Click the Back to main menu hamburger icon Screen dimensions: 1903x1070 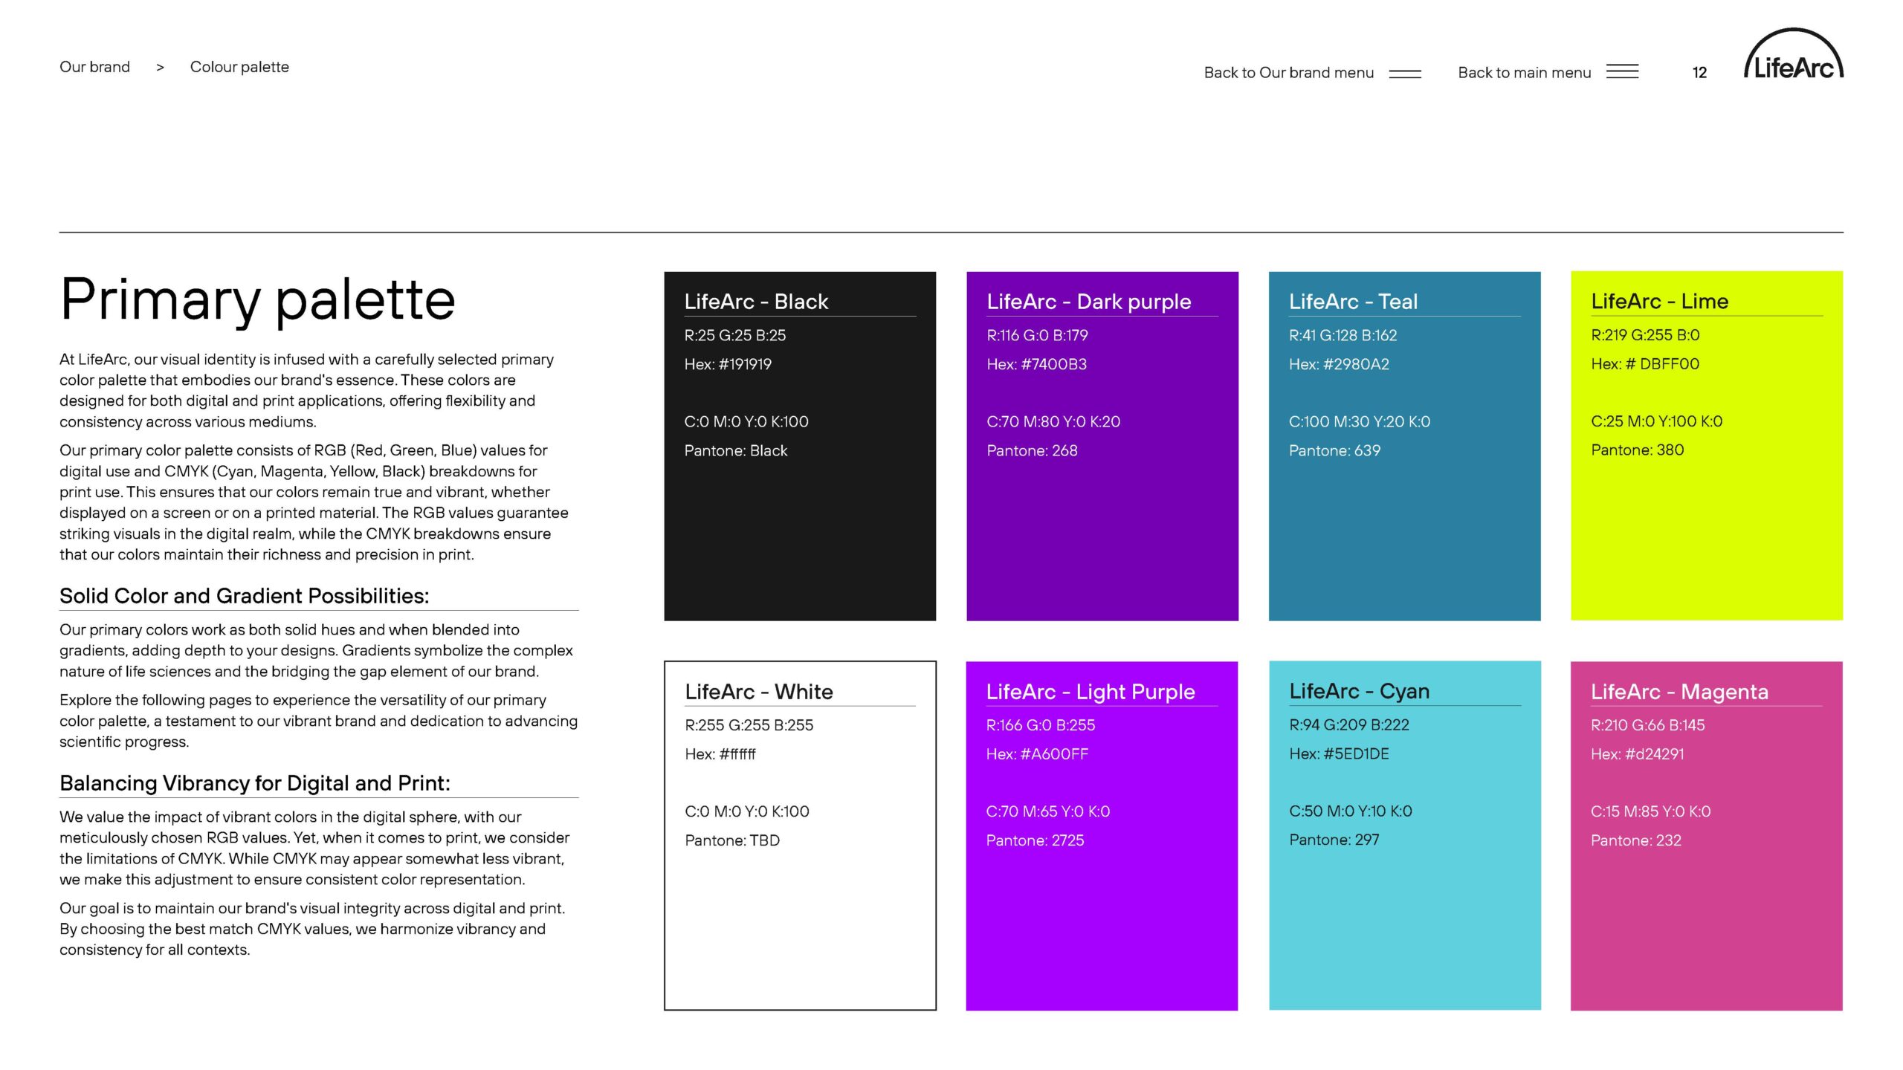pos(1622,71)
